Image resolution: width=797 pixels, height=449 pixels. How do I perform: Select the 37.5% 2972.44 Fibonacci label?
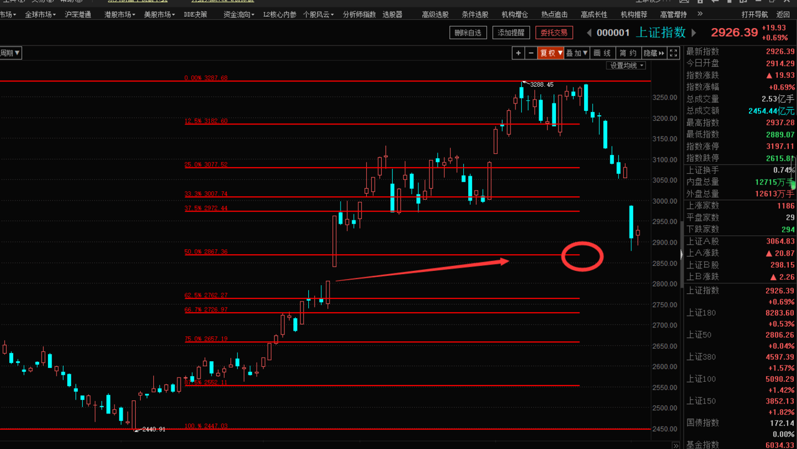click(x=206, y=209)
